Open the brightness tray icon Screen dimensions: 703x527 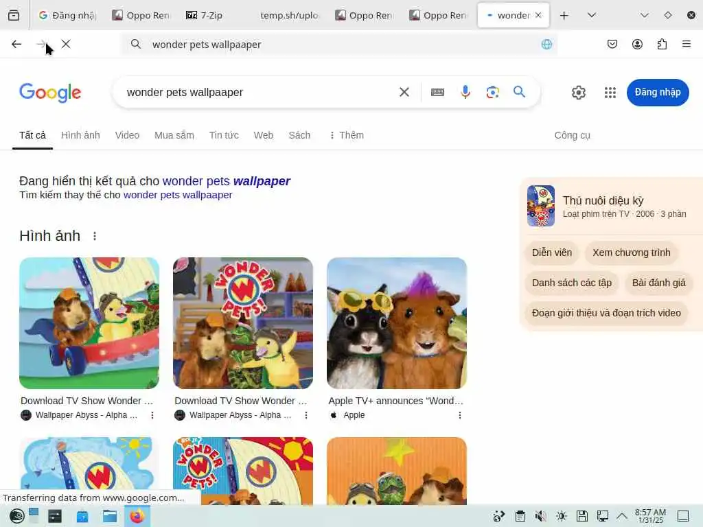click(x=562, y=516)
